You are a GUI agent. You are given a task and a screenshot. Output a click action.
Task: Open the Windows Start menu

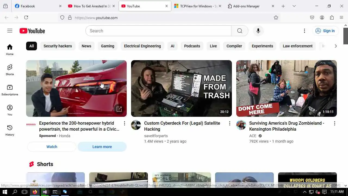click(5, 192)
